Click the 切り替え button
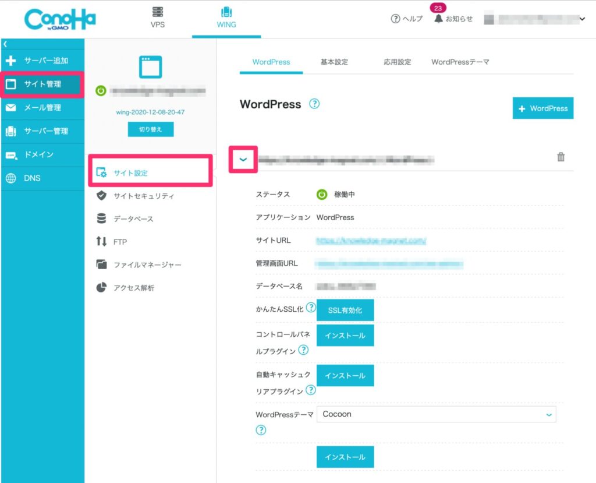The width and height of the screenshot is (596, 483). coord(151,129)
